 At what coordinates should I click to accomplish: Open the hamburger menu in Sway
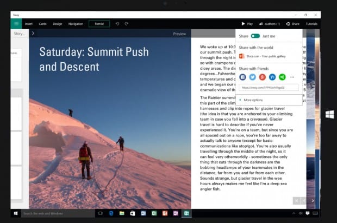16,23
